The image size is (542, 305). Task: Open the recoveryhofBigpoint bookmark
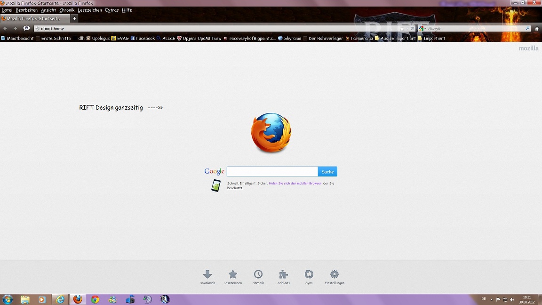[249, 39]
